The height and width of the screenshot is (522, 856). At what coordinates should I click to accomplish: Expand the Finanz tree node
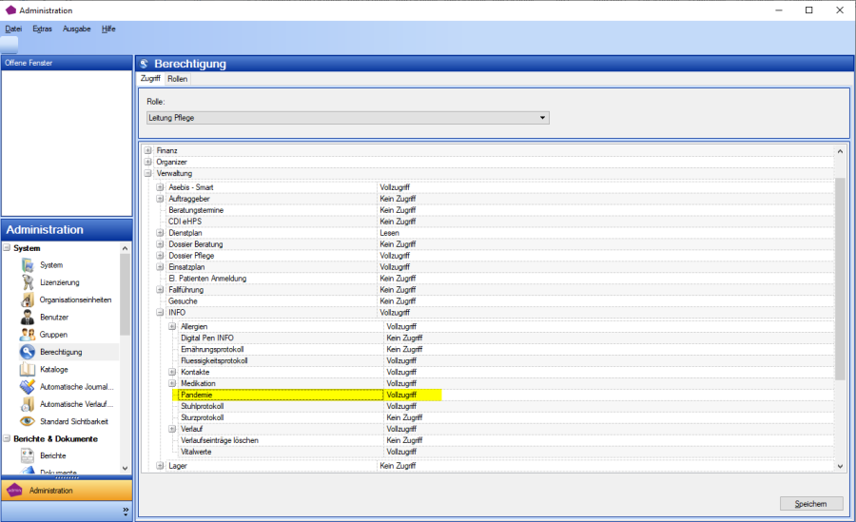pos(148,150)
